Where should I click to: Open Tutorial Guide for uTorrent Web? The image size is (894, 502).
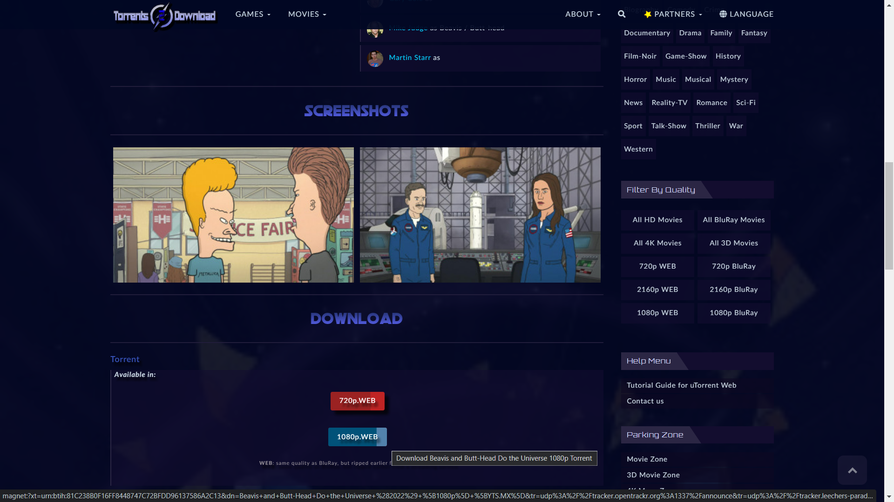point(681,385)
